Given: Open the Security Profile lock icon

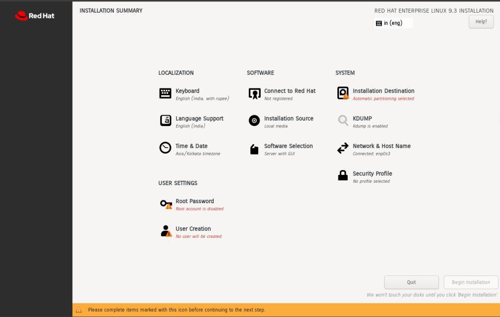Looking at the screenshot, I should tap(343, 175).
